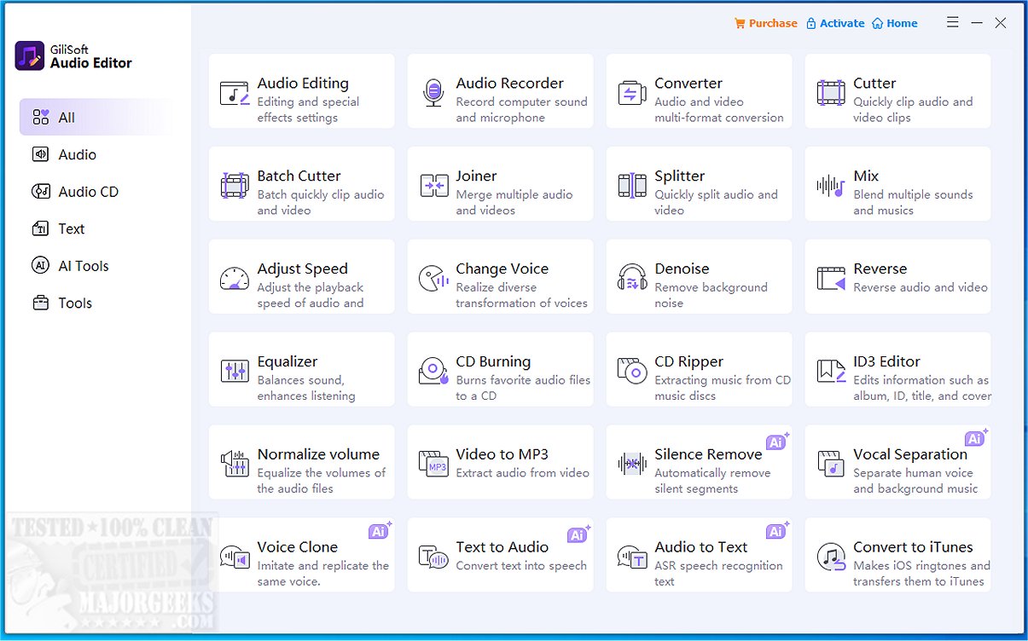This screenshot has height=641, width=1028.
Task: Click "Convert text into speech" description
Action: tap(521, 566)
